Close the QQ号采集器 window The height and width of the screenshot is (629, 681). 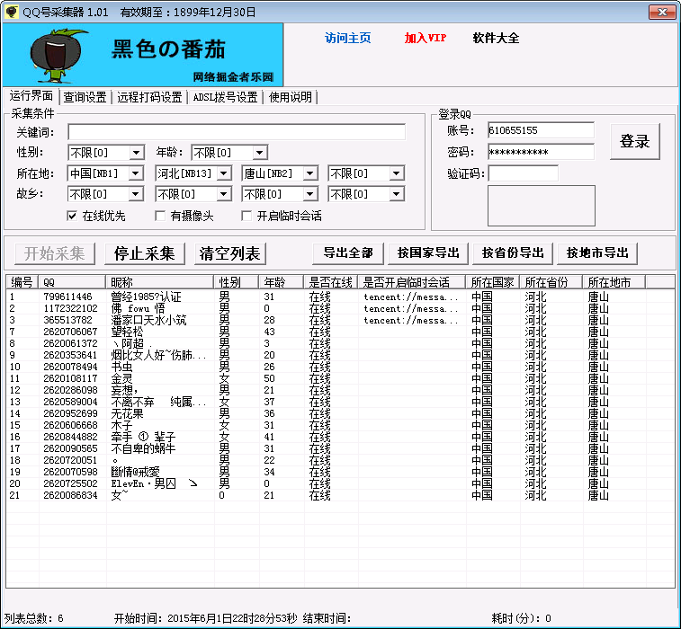(662, 12)
